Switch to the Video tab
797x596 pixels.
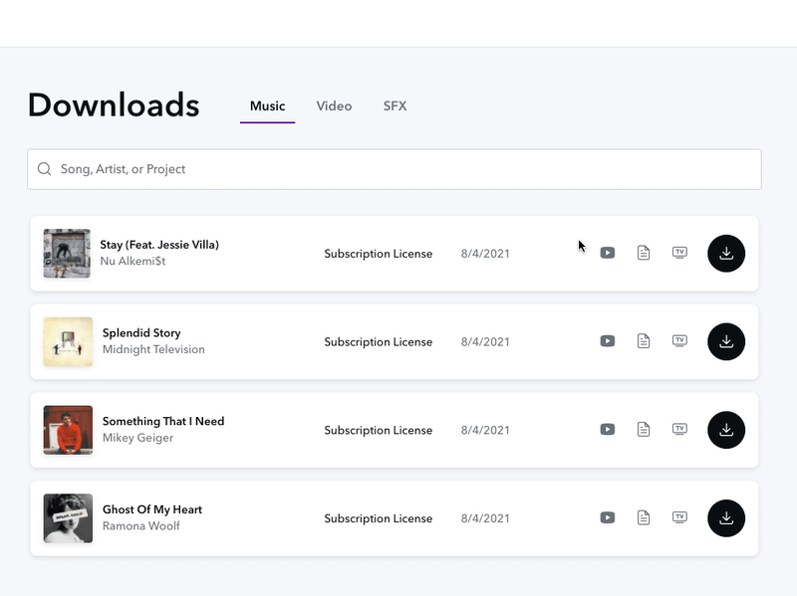click(334, 105)
